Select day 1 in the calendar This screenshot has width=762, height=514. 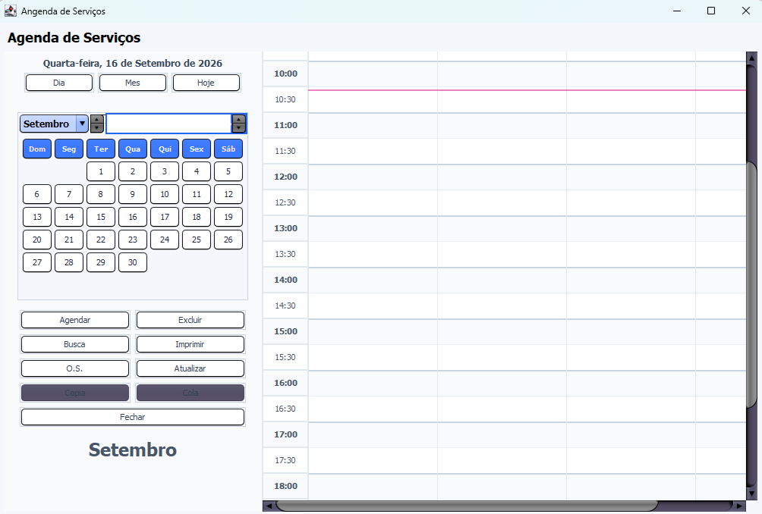tap(101, 171)
